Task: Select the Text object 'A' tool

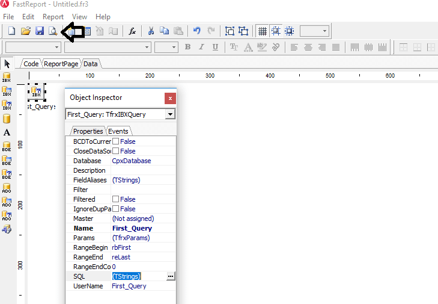Action: (7, 132)
